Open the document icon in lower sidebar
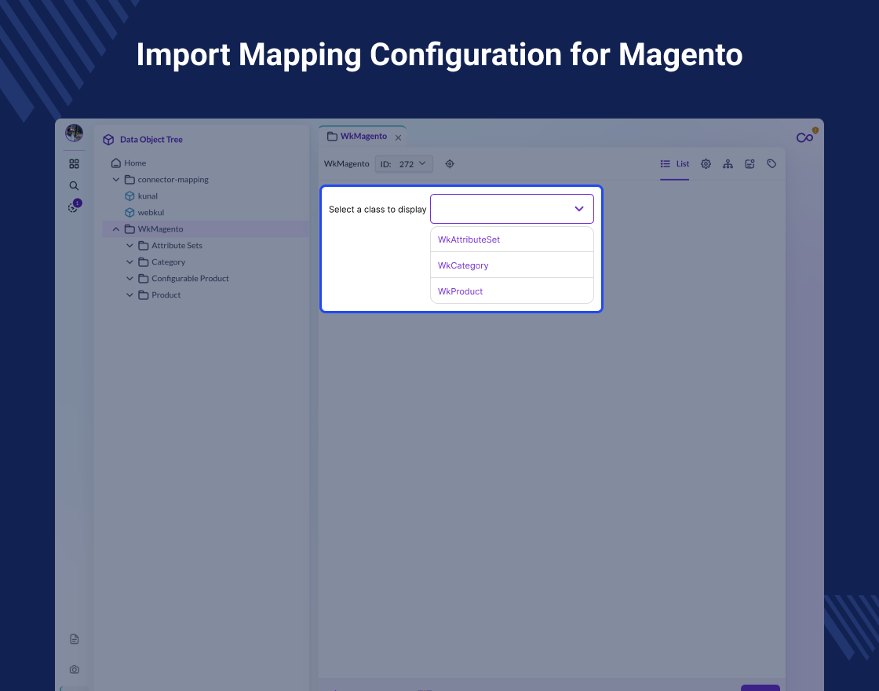879x691 pixels. 74,639
